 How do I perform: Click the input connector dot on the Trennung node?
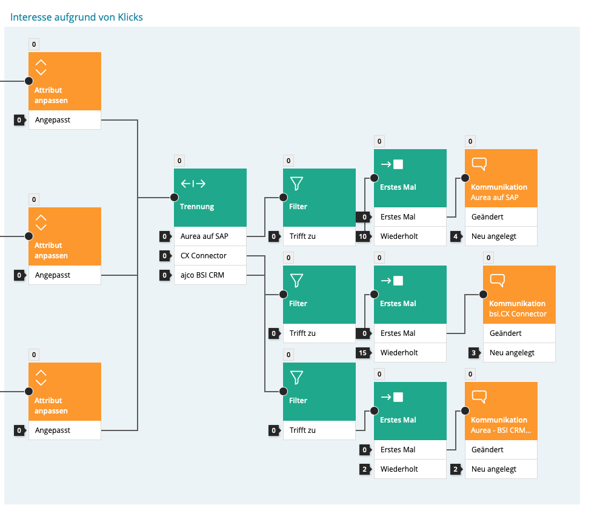coord(174,198)
